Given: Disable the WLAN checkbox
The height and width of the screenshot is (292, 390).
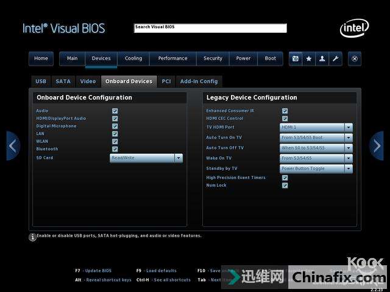Looking at the screenshot, I should [x=115, y=141].
